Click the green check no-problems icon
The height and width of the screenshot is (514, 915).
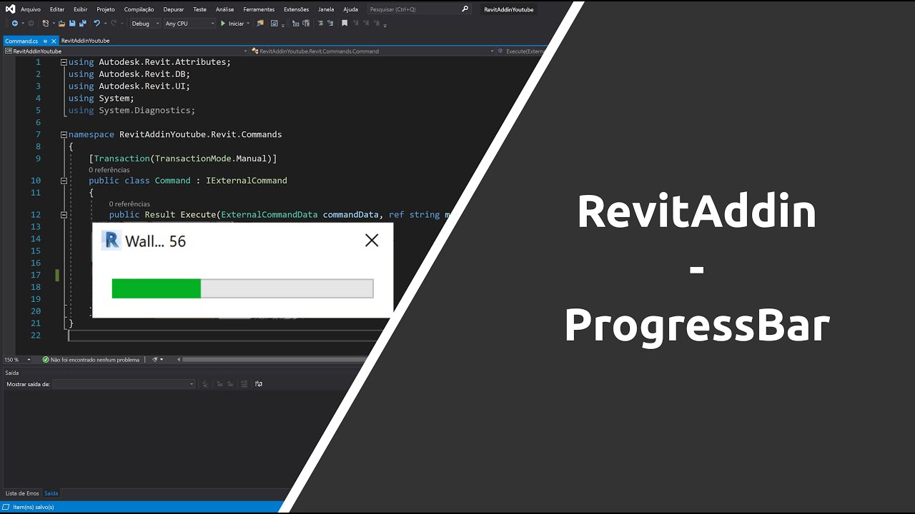[x=46, y=360]
